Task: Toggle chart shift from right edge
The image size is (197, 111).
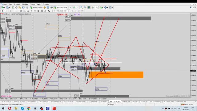Action: (96, 7)
